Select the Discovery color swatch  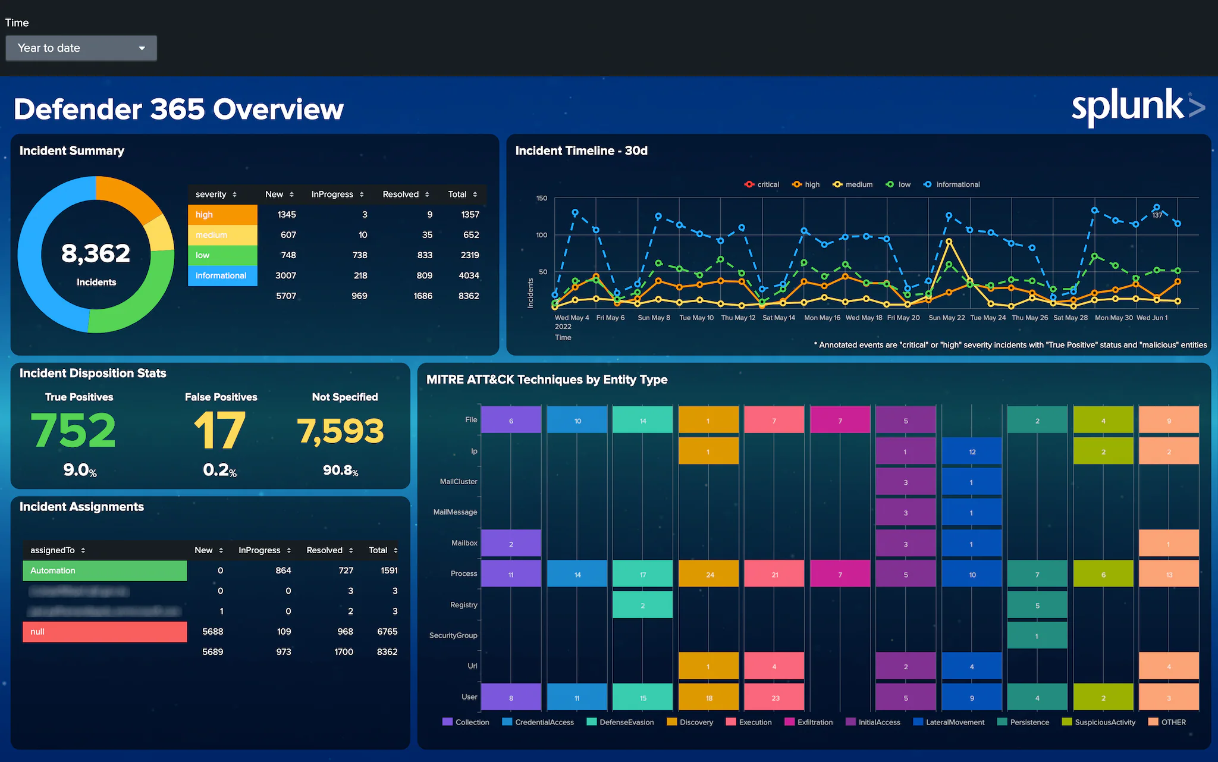(x=671, y=722)
